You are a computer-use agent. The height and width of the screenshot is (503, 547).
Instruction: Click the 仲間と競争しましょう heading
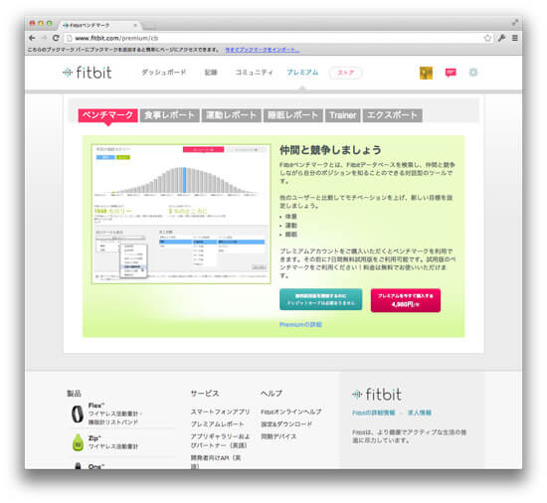[x=330, y=150]
